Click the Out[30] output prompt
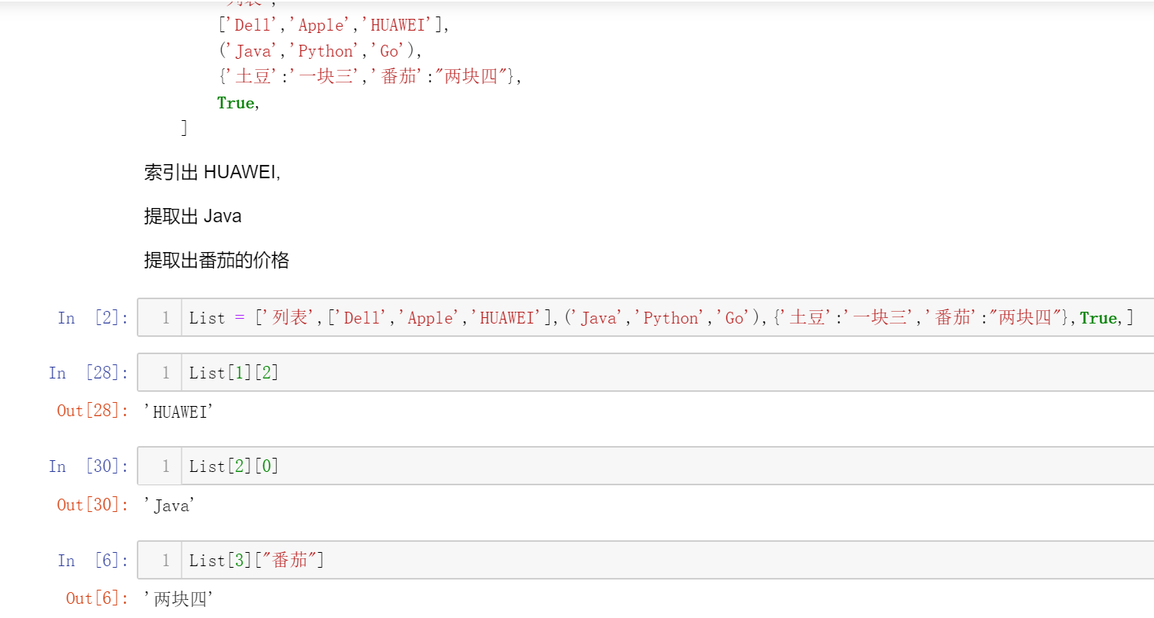 pyautogui.click(x=92, y=505)
